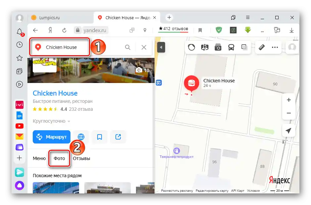Viewport: 311px width, 205px height.
Task: Reload the current page
Action: click(64, 30)
